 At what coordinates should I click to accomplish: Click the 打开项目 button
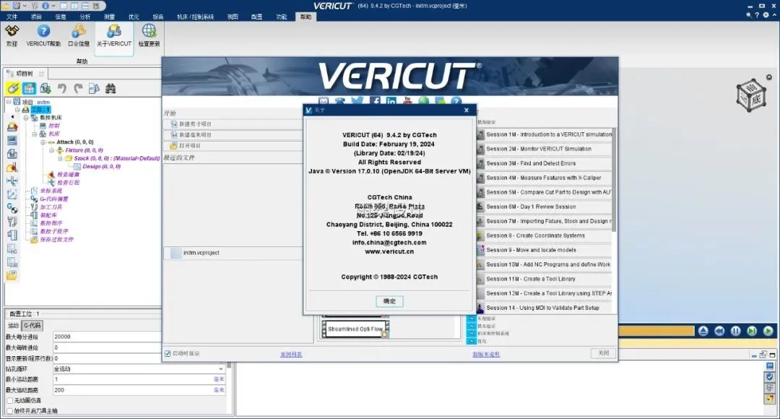pos(233,146)
